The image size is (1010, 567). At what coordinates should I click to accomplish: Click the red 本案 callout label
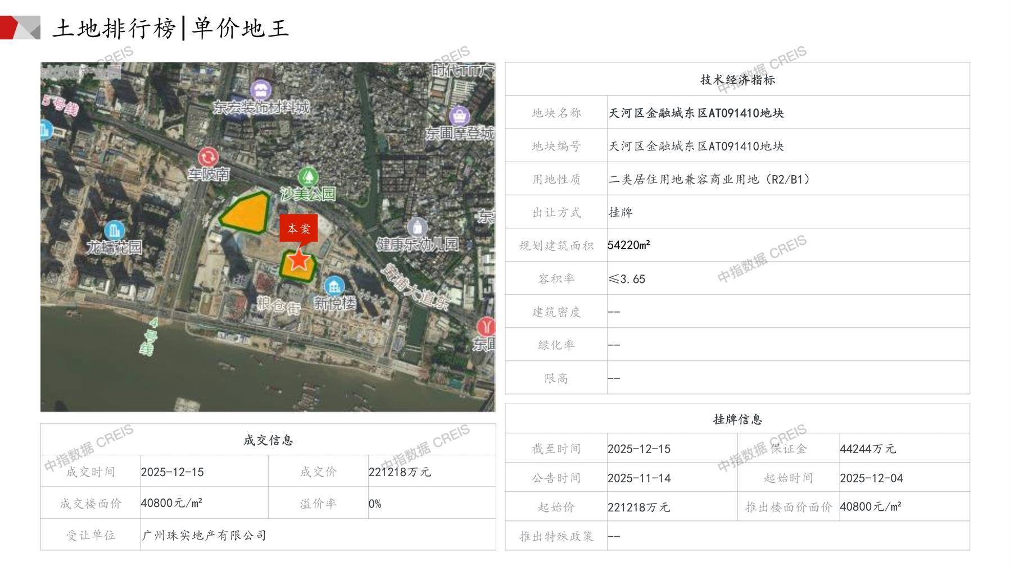tap(298, 228)
